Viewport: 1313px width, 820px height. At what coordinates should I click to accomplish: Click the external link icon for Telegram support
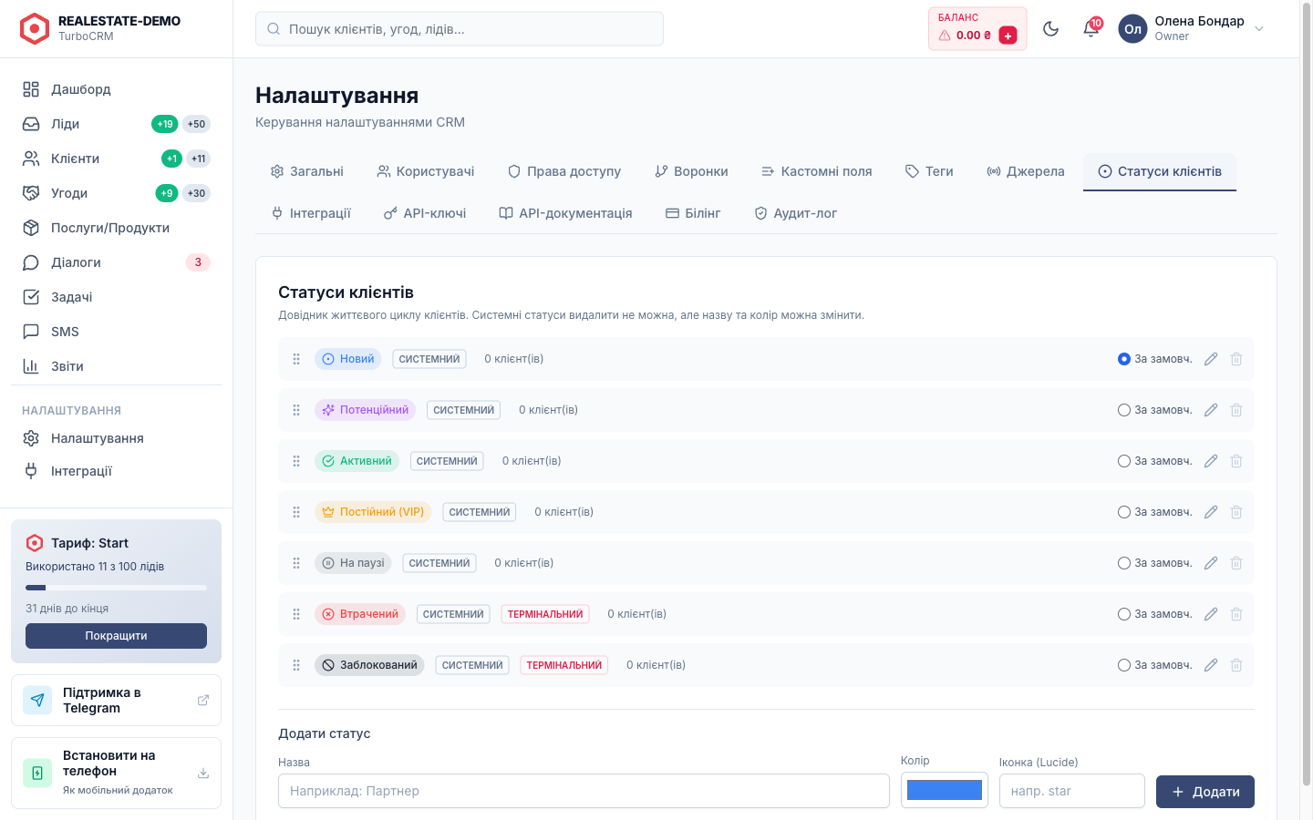click(203, 700)
